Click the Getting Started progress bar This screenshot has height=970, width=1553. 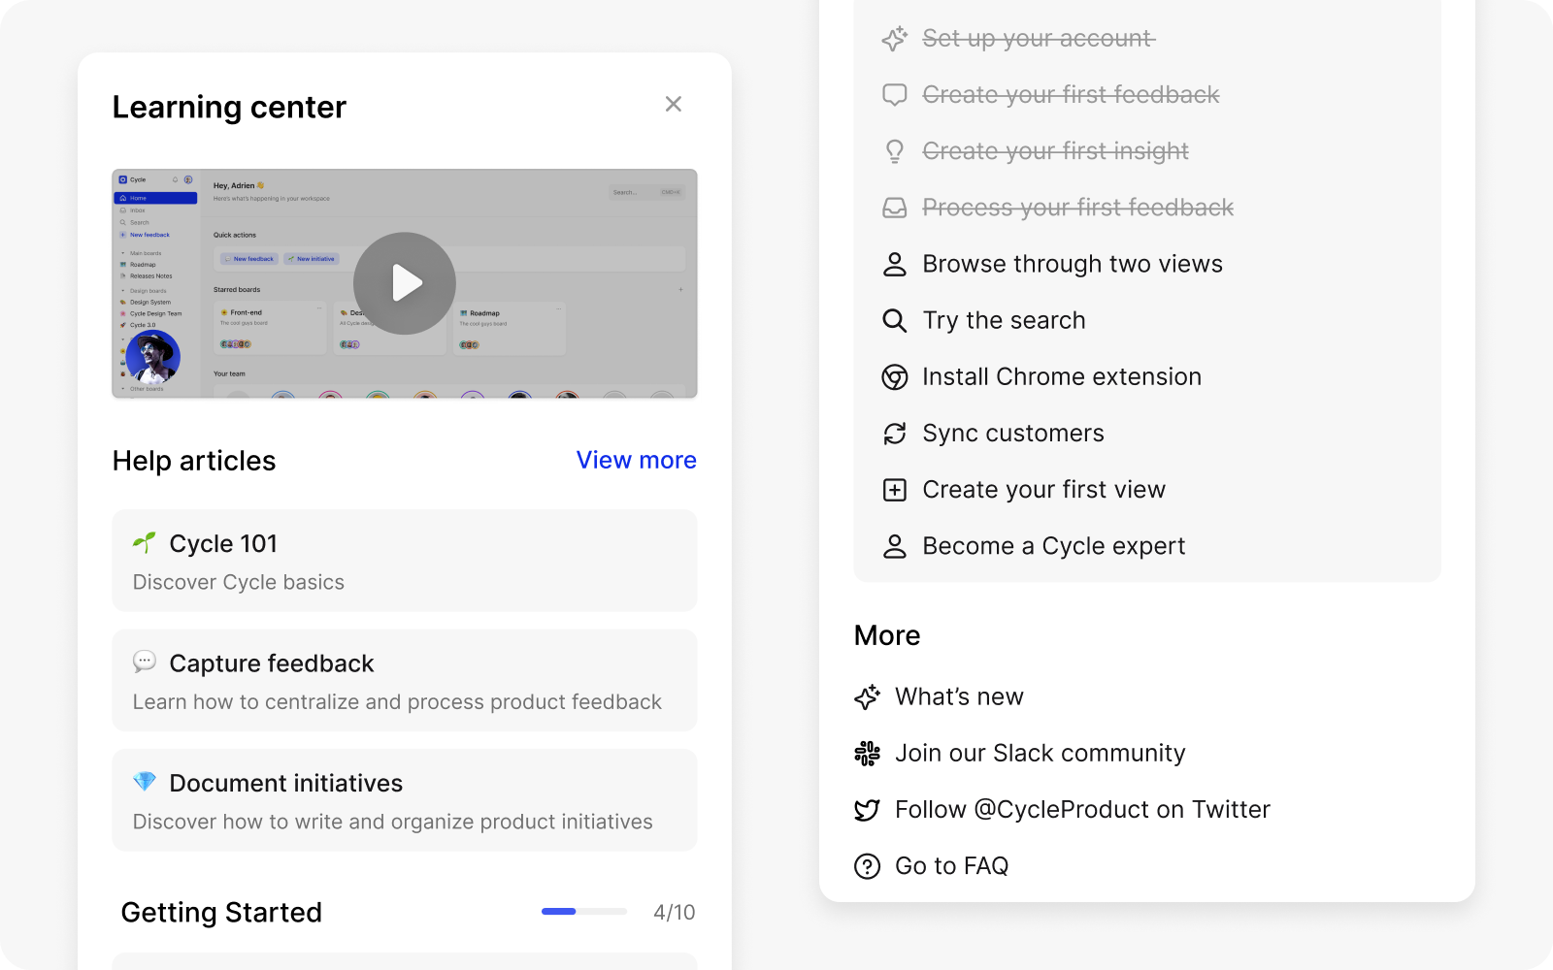584,912
